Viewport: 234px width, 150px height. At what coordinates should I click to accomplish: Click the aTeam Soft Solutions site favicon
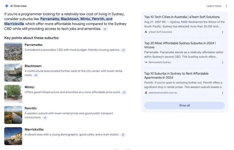[146, 32]
